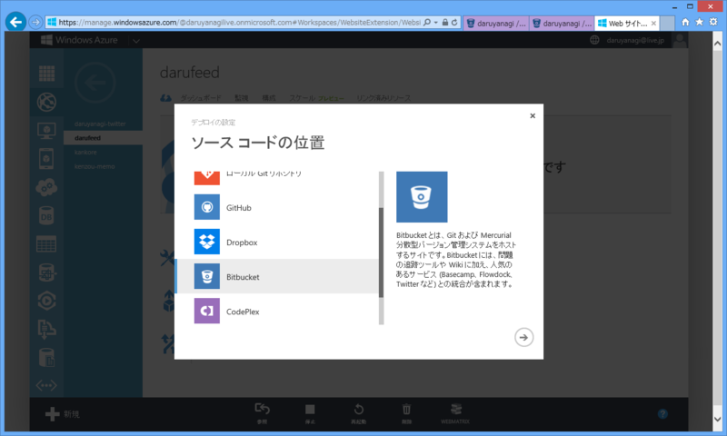Click the user avatar in header
Viewport: 727px width, 436px height.
pyautogui.click(x=680, y=40)
